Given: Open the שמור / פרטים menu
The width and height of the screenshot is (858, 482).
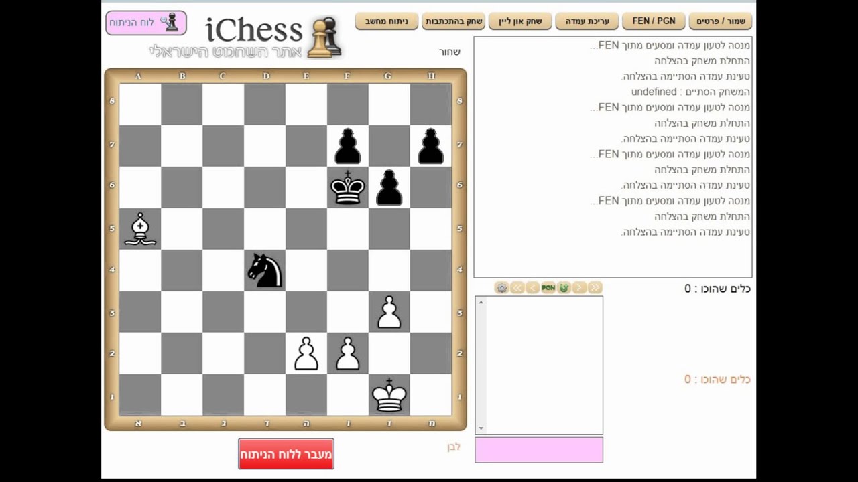Looking at the screenshot, I should pyautogui.click(x=721, y=21).
